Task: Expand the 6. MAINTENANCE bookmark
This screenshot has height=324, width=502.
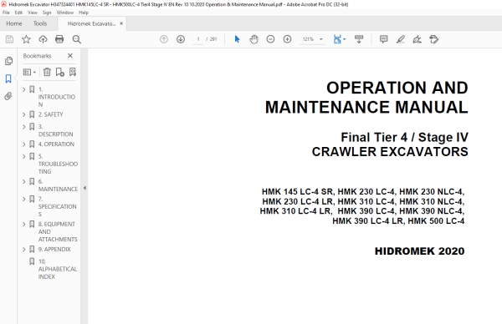Action: tap(24, 181)
